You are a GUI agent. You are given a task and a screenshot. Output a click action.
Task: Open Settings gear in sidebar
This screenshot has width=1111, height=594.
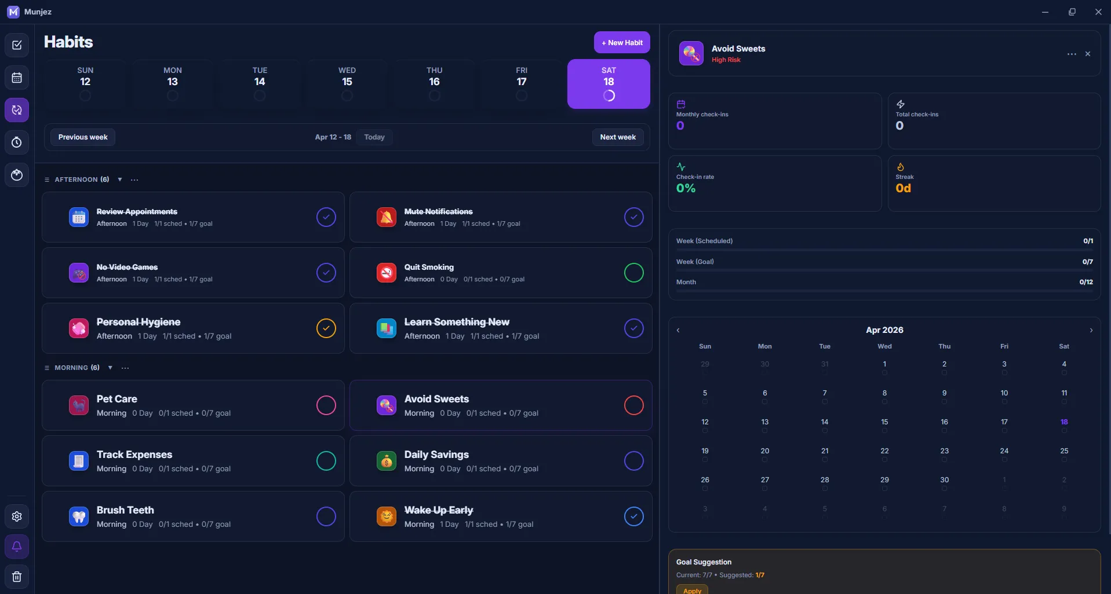pos(17,516)
